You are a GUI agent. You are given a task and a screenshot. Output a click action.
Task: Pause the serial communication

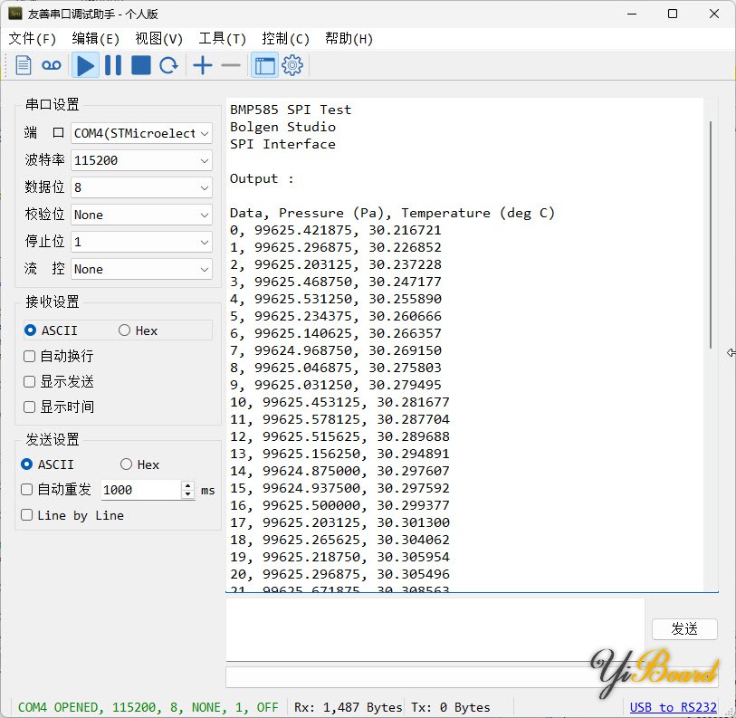113,65
